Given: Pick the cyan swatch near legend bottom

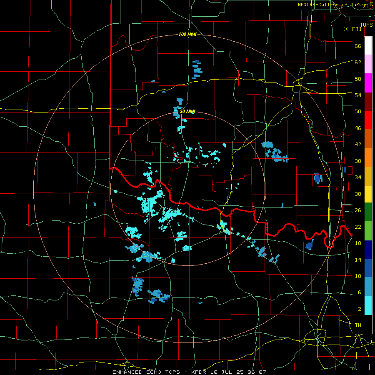Looking at the screenshot, I should [x=368, y=305].
